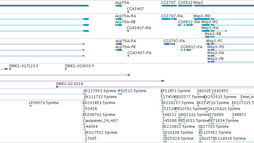Select the DME1-020F02.F feature

pyautogui.click(x=66, y=69)
